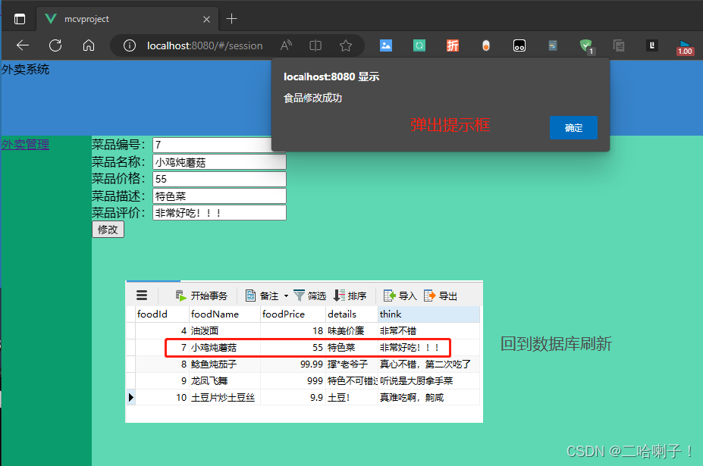Expand the 备注 dropdown arrow
703x466 pixels.
coord(286,296)
